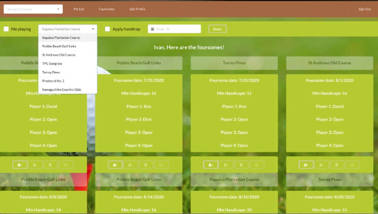Choose Kawaguchiko Country Club option
This screenshot has height=214, width=378.
point(68,89)
